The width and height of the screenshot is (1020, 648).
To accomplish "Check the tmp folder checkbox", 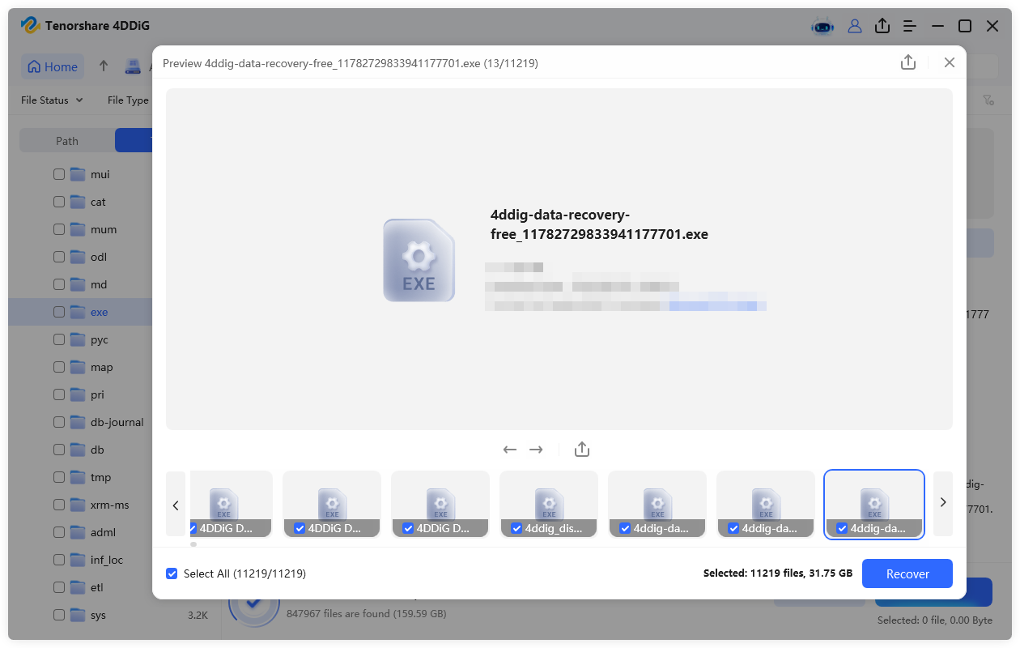I will coord(59,477).
